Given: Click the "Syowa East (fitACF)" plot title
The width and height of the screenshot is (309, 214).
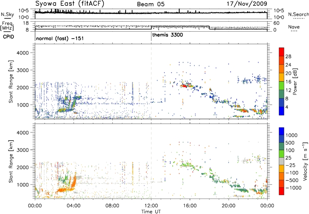Looking at the screenshot, I should click(x=70, y=3).
